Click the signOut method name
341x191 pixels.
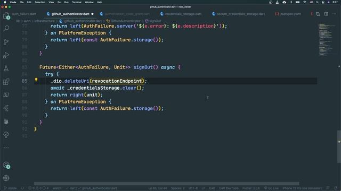tap(143, 67)
